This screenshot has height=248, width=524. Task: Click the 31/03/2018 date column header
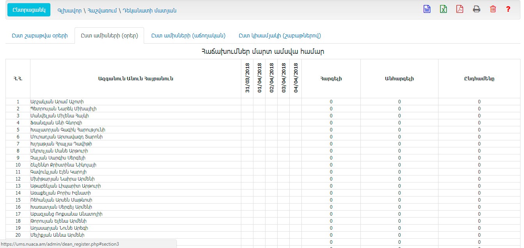[x=247, y=78]
